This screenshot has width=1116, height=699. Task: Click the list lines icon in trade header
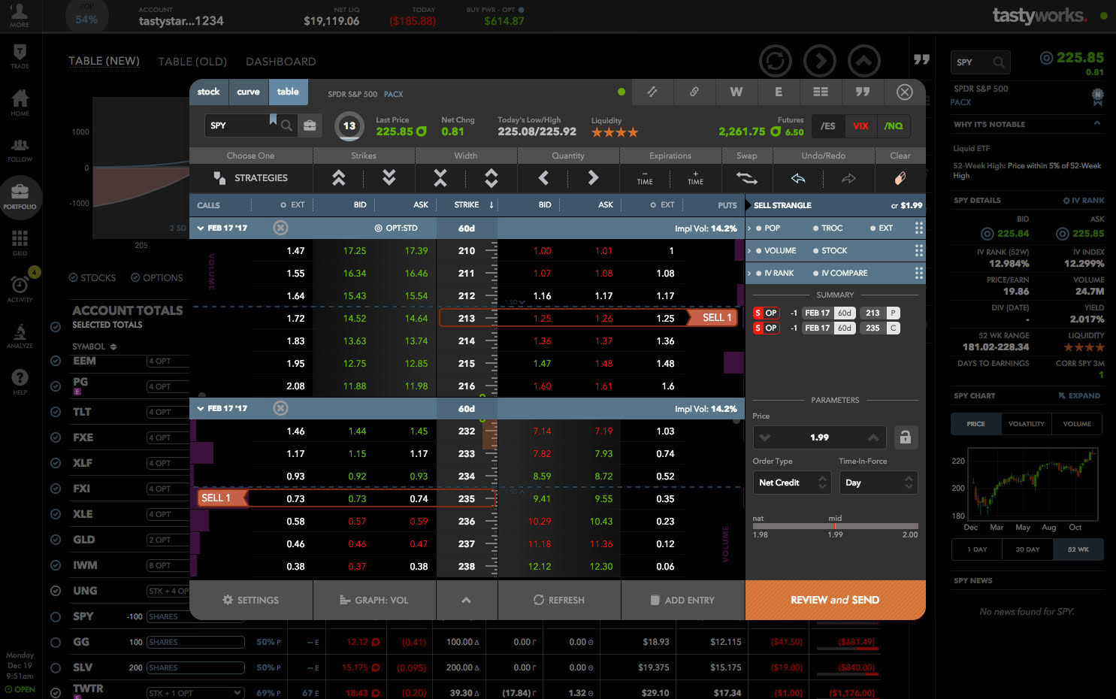point(821,92)
